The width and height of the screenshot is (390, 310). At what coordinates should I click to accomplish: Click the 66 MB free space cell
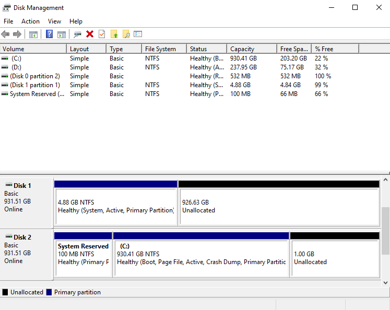click(289, 94)
